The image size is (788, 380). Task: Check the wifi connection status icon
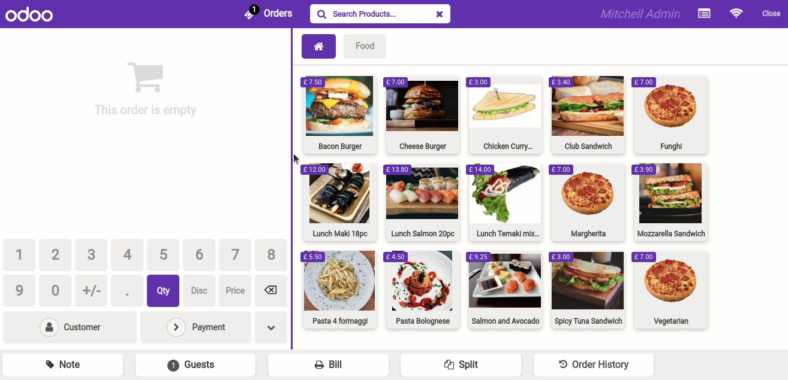736,13
